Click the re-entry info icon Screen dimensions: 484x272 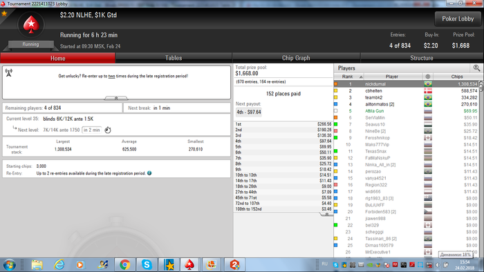pyautogui.click(x=149, y=173)
